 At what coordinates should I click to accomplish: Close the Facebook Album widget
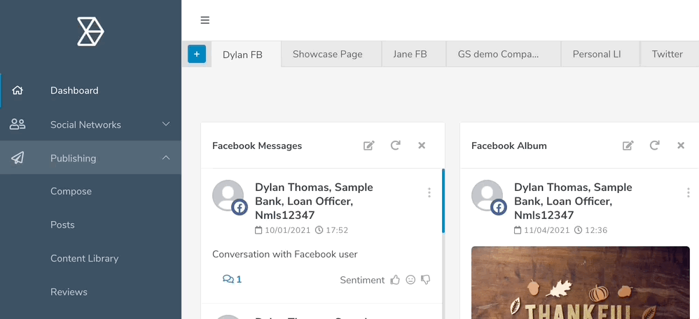tap(681, 146)
